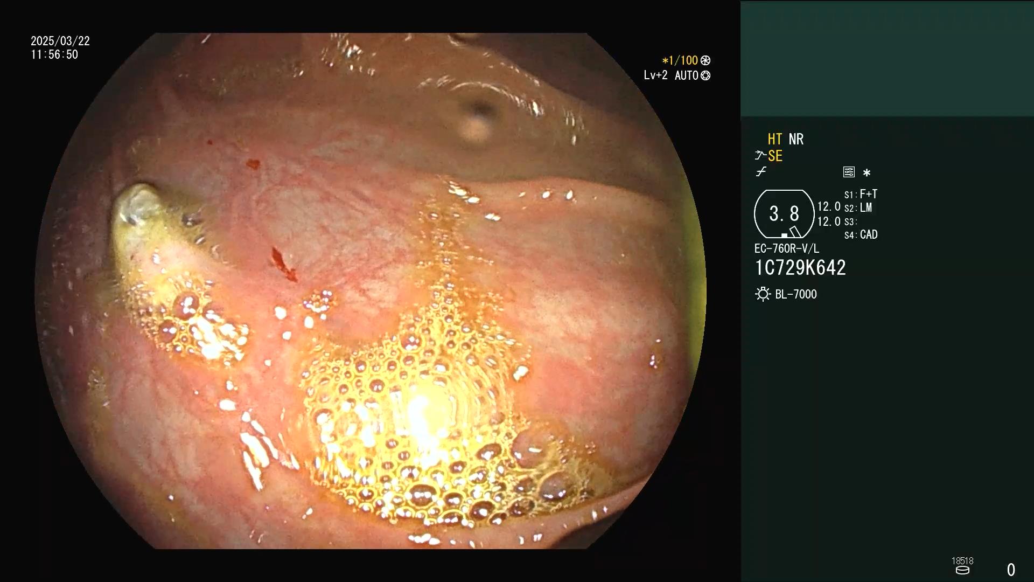This screenshot has height=582, width=1034.
Task: Click the BL-7000 light source label
Action: click(x=796, y=294)
